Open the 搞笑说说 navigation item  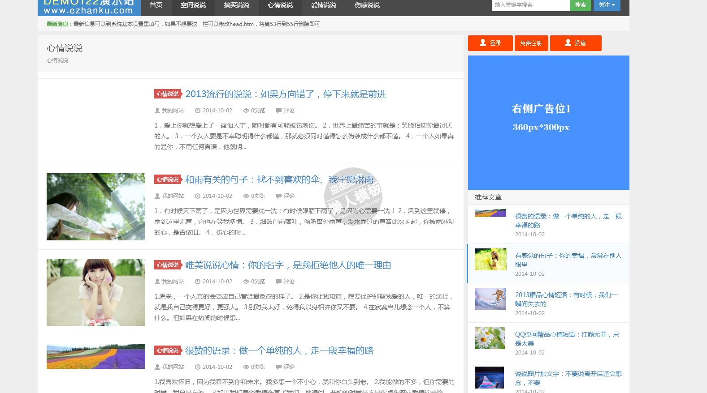tap(237, 5)
